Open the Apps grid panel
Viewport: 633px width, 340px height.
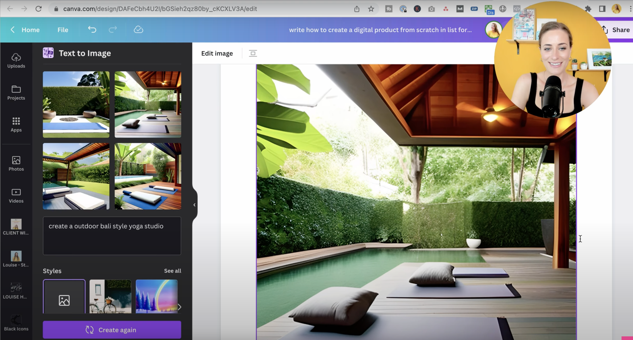click(x=16, y=125)
